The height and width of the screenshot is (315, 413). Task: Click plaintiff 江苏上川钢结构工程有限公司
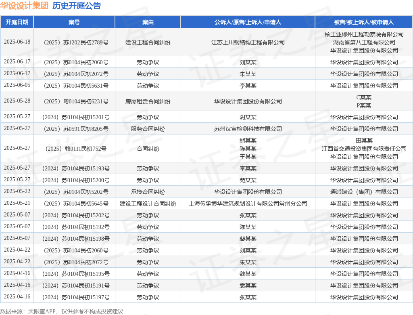point(248,42)
